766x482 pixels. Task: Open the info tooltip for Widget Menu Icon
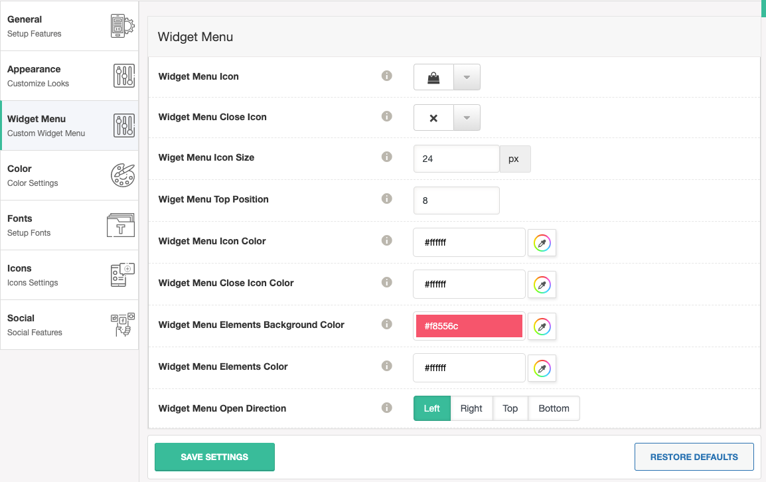click(387, 76)
